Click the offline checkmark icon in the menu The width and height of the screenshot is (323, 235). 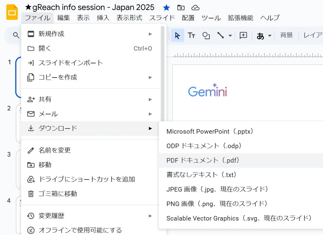(x=31, y=230)
